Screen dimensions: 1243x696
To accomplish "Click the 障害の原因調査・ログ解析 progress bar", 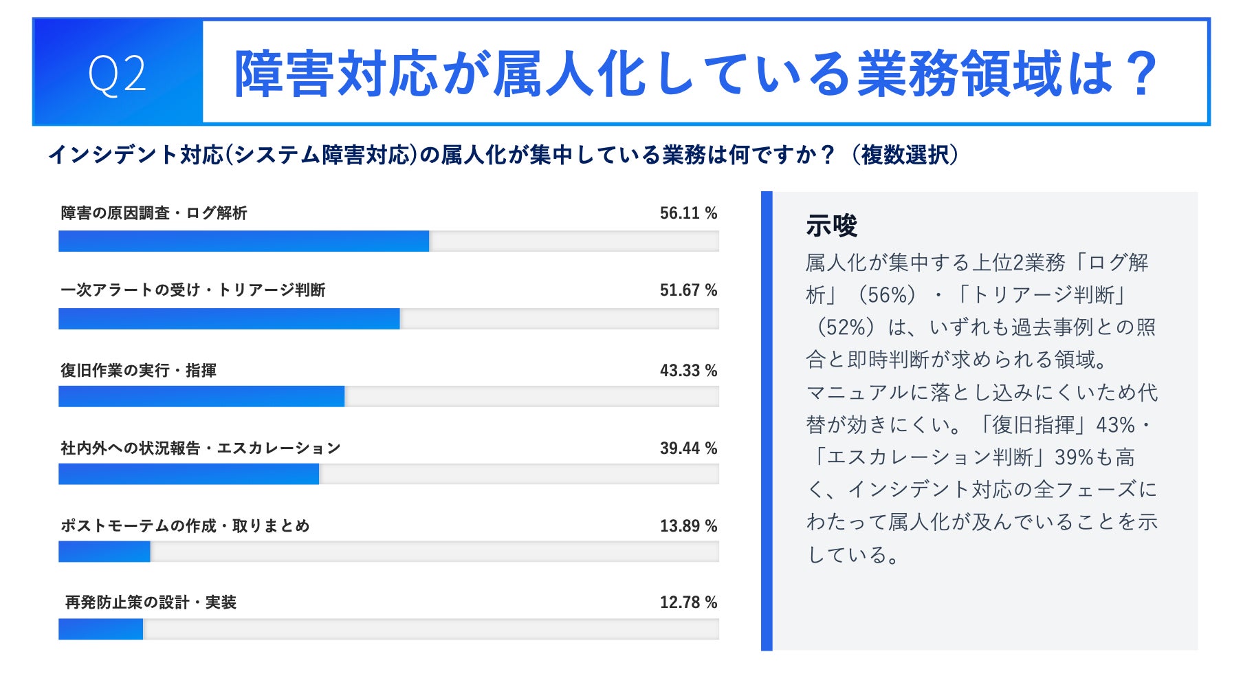I will coord(388,241).
